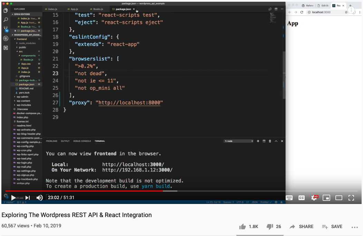Open the editor more actions ellipsis
The image size is (363, 236).
(282, 9)
